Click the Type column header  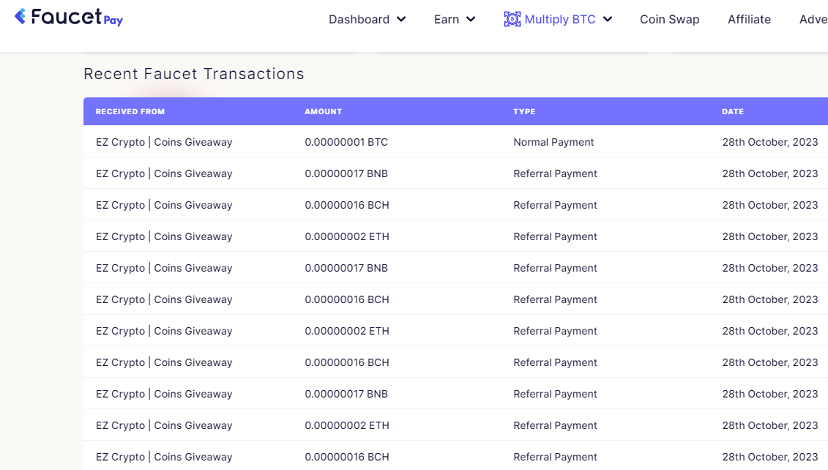(x=524, y=111)
